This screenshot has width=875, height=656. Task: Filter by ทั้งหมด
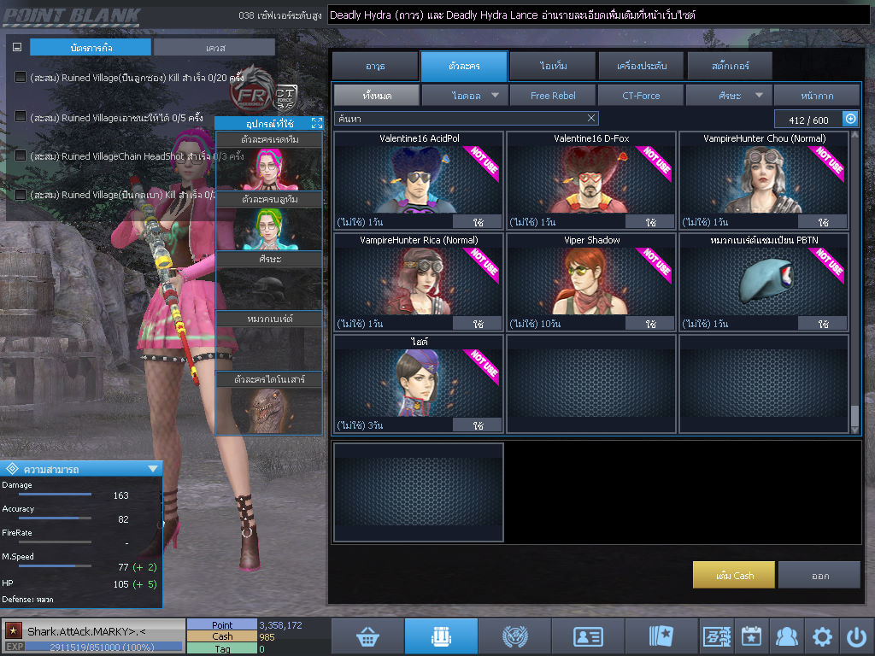tap(377, 96)
